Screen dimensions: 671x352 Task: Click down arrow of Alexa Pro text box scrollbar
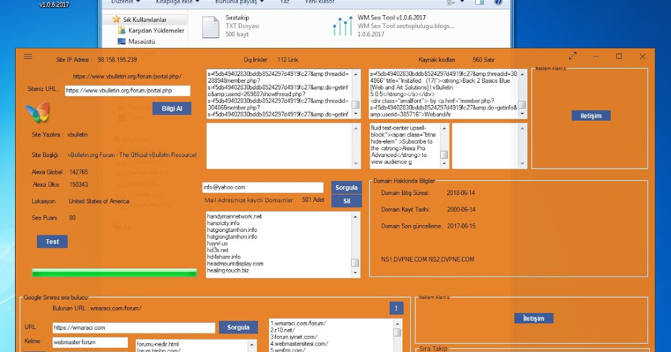444,164
